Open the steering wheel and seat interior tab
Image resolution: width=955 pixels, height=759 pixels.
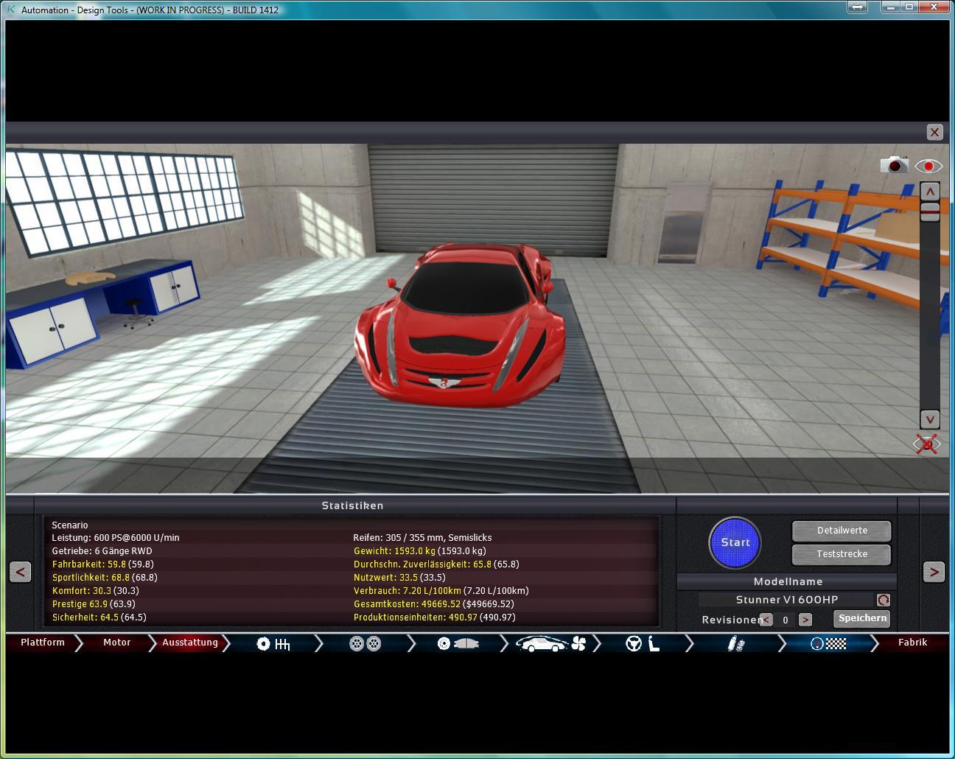click(x=643, y=644)
